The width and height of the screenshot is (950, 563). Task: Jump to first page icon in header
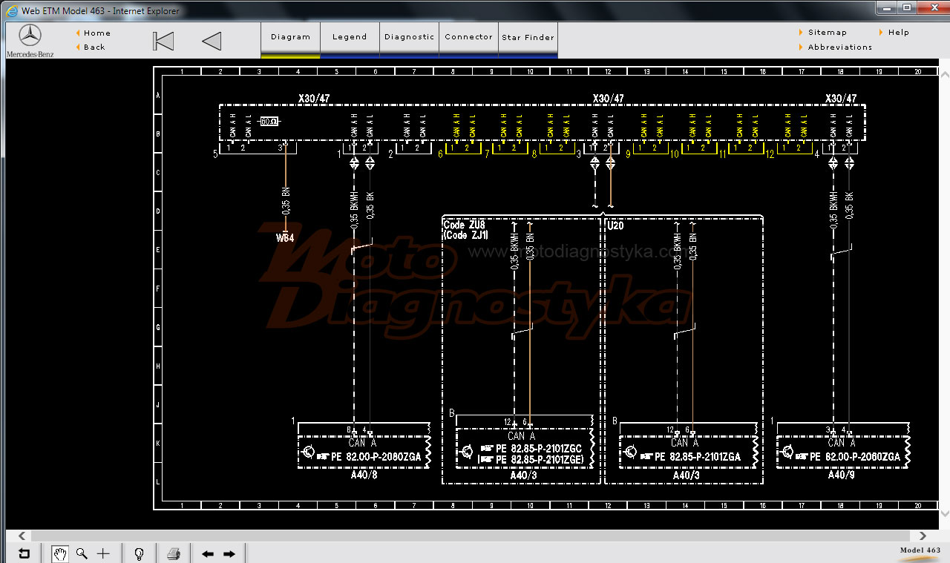pos(163,41)
